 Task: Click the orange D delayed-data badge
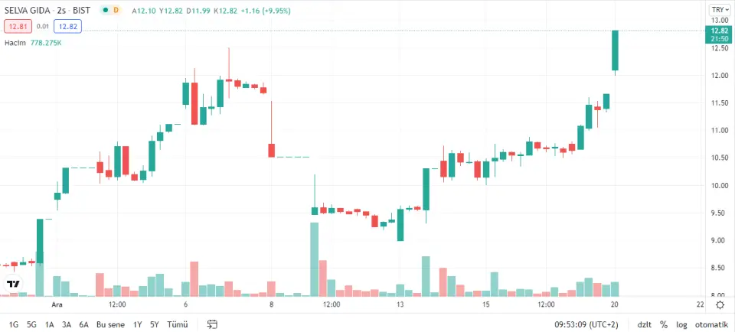click(116, 11)
